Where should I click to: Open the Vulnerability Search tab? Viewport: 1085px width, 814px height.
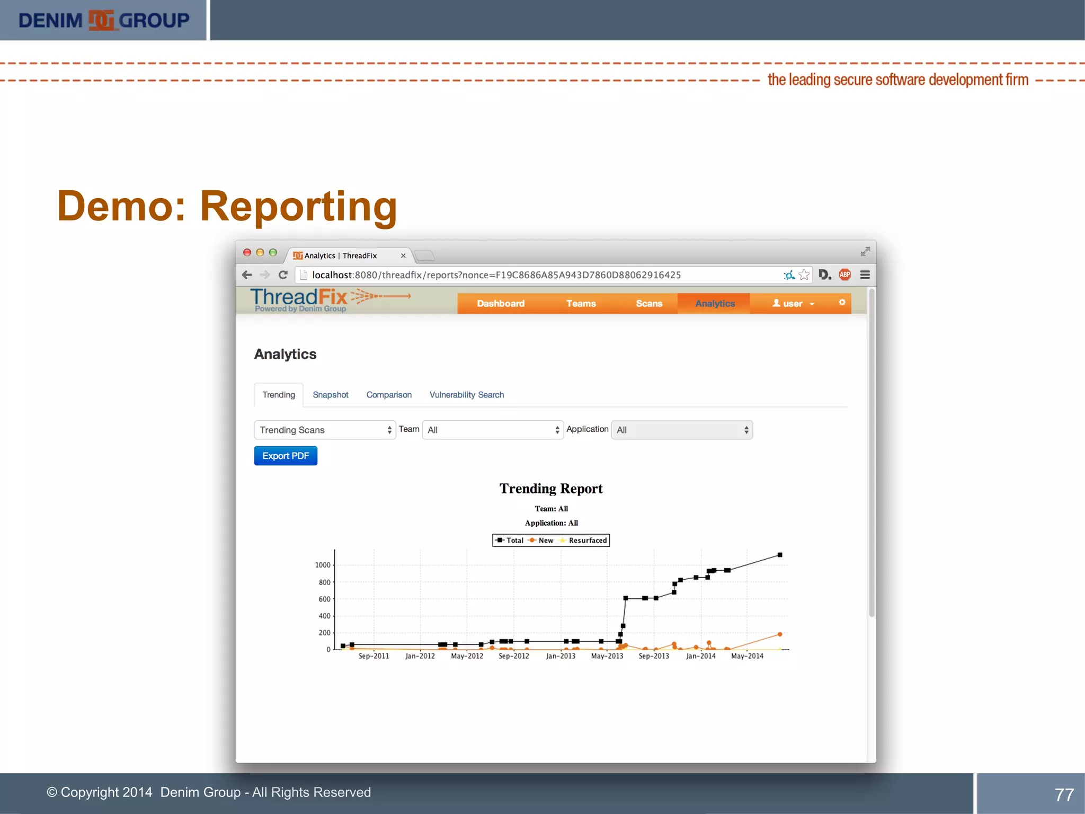click(x=466, y=395)
